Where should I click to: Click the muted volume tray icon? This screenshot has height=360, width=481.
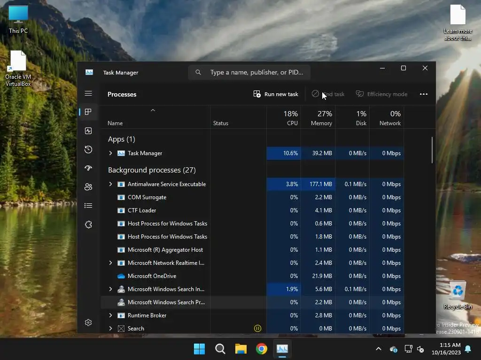pos(420,349)
